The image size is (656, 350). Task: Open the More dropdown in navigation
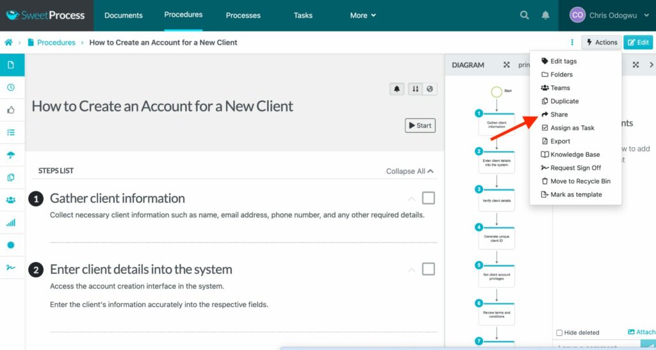click(363, 15)
